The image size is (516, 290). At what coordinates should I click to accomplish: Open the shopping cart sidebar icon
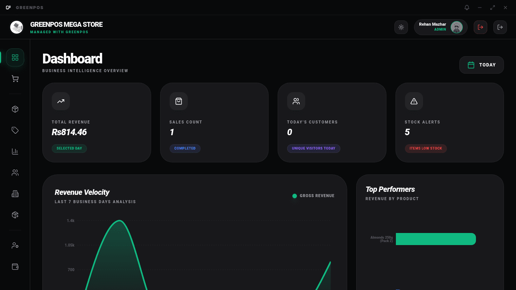click(15, 79)
